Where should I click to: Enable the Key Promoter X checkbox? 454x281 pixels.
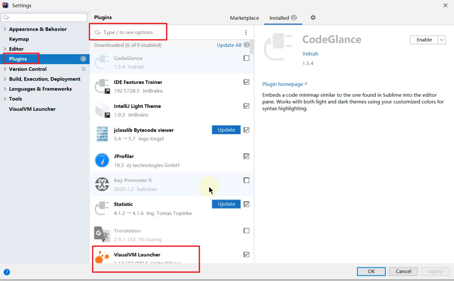point(246,180)
